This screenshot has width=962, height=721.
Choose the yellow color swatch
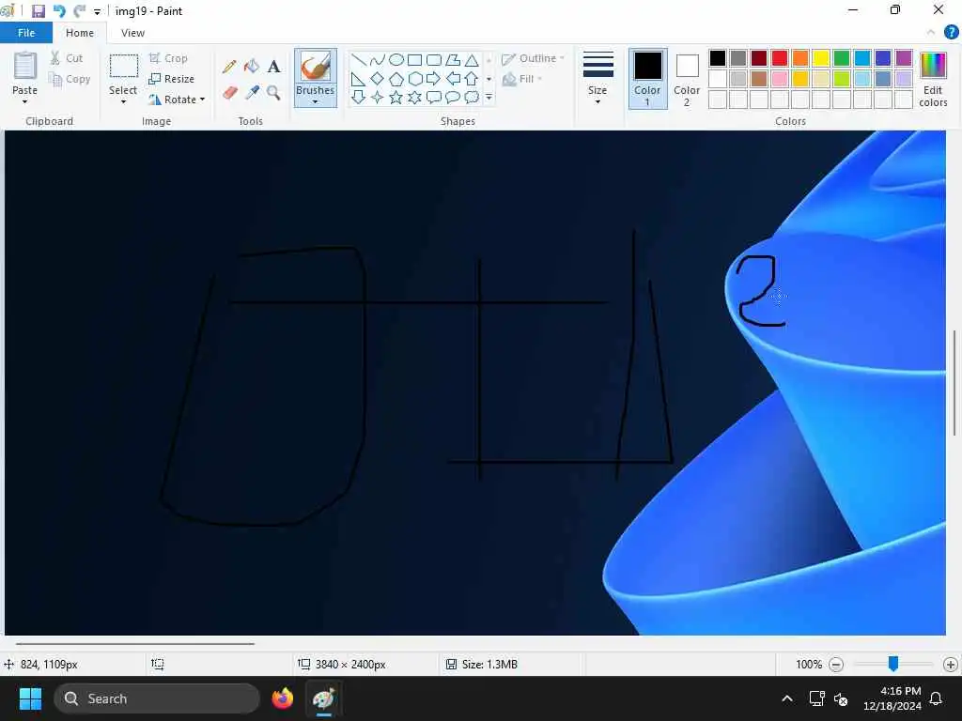click(x=821, y=58)
